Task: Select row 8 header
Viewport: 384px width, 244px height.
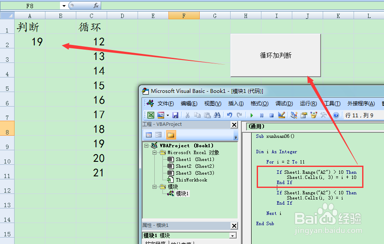Action: pyautogui.click(x=7, y=128)
